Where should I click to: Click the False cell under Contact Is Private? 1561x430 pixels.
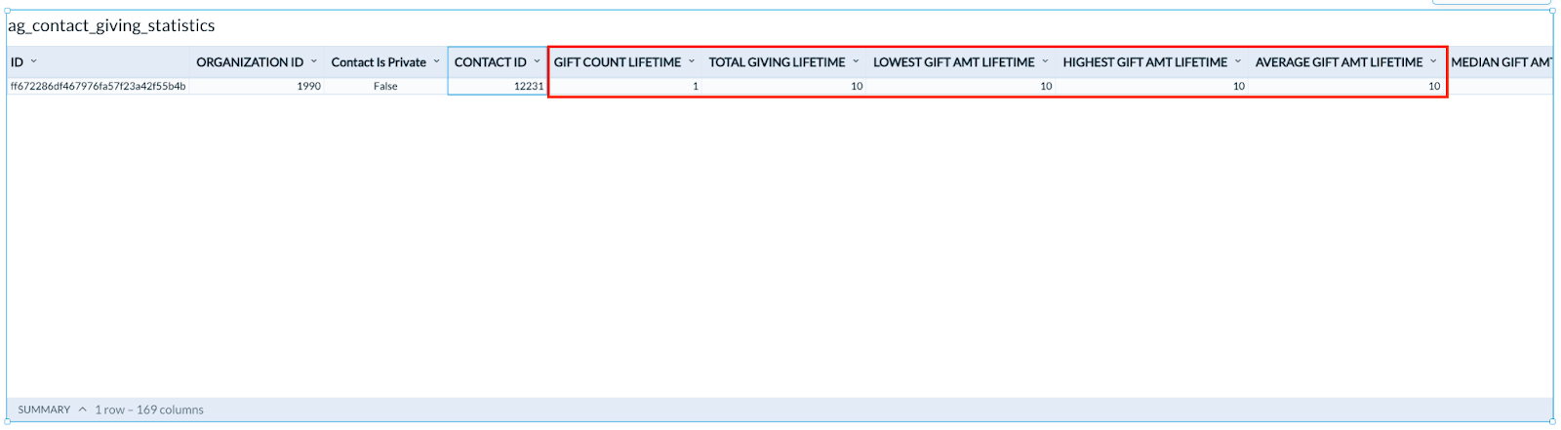tap(385, 86)
